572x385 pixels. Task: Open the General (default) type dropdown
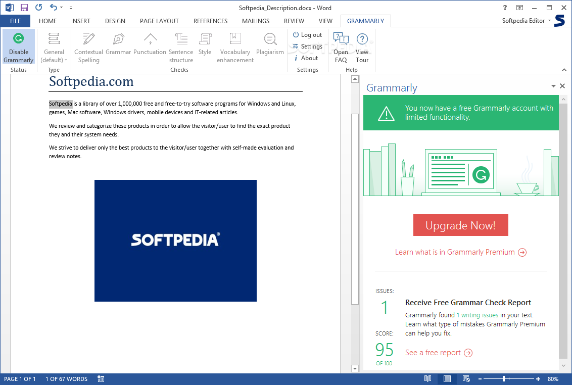[54, 47]
